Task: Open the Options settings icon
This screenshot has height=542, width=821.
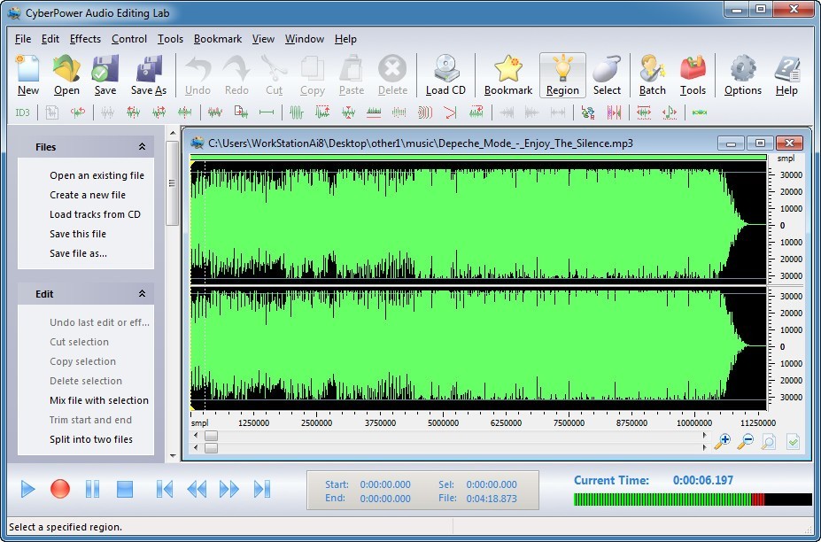Action: pos(742,74)
